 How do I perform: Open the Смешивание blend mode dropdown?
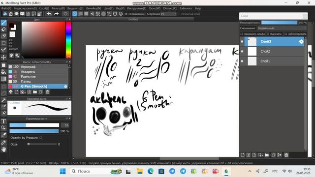[x=282, y=29]
